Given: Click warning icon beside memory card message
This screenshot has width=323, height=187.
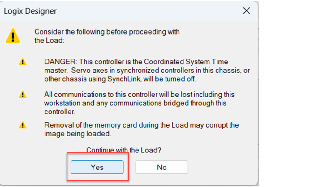Looking at the screenshot, I should pyautogui.click(x=23, y=125).
